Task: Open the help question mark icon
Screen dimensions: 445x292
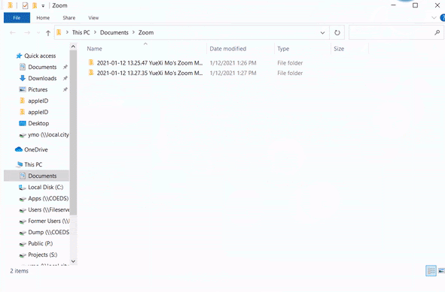Action: point(443,18)
